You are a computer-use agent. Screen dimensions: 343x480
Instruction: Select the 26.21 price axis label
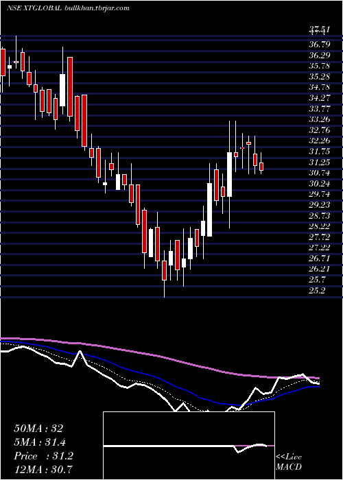319,269
